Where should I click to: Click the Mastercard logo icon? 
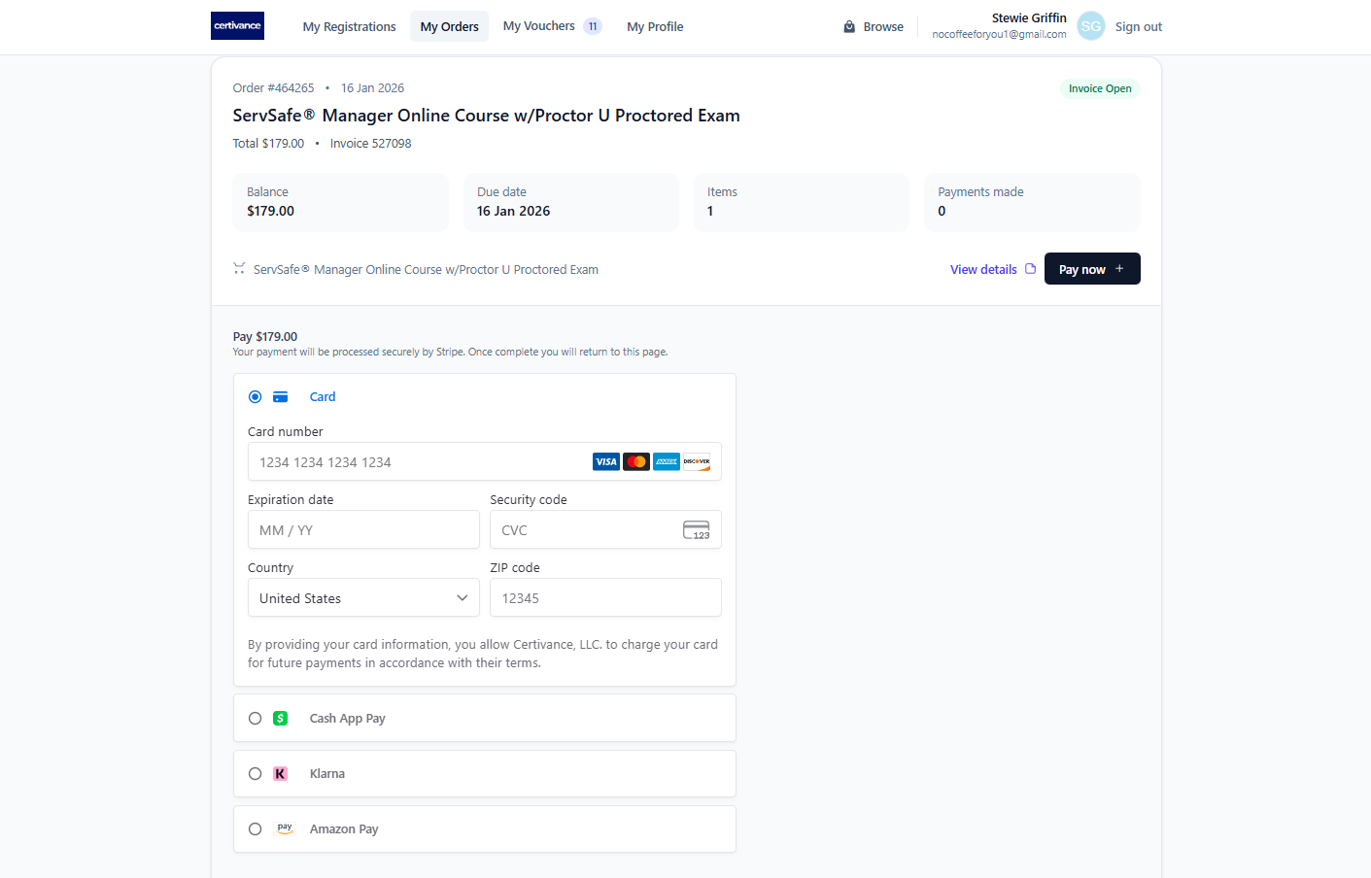click(636, 461)
